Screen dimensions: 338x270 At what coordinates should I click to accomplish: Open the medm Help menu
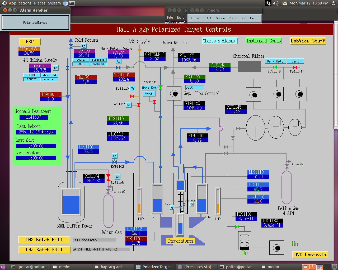(x=254, y=18)
